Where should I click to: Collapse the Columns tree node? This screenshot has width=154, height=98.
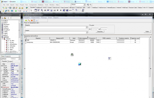point(2,39)
